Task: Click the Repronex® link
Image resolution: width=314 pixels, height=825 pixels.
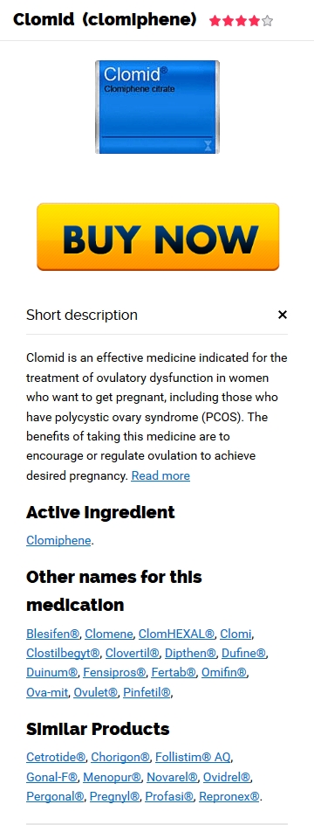Action: (229, 796)
